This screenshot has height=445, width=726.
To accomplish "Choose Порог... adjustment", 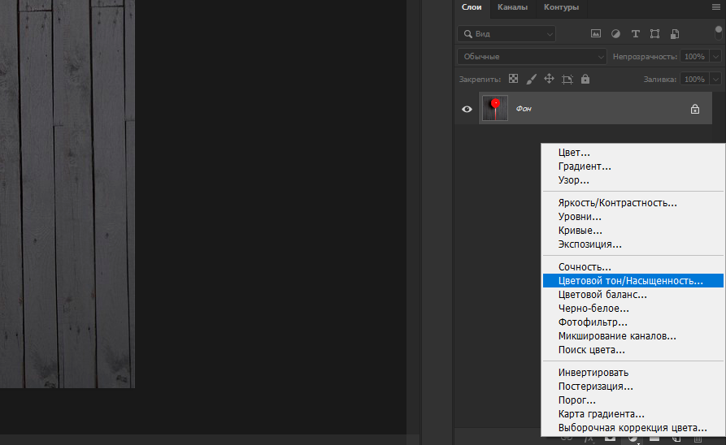I will [633, 400].
